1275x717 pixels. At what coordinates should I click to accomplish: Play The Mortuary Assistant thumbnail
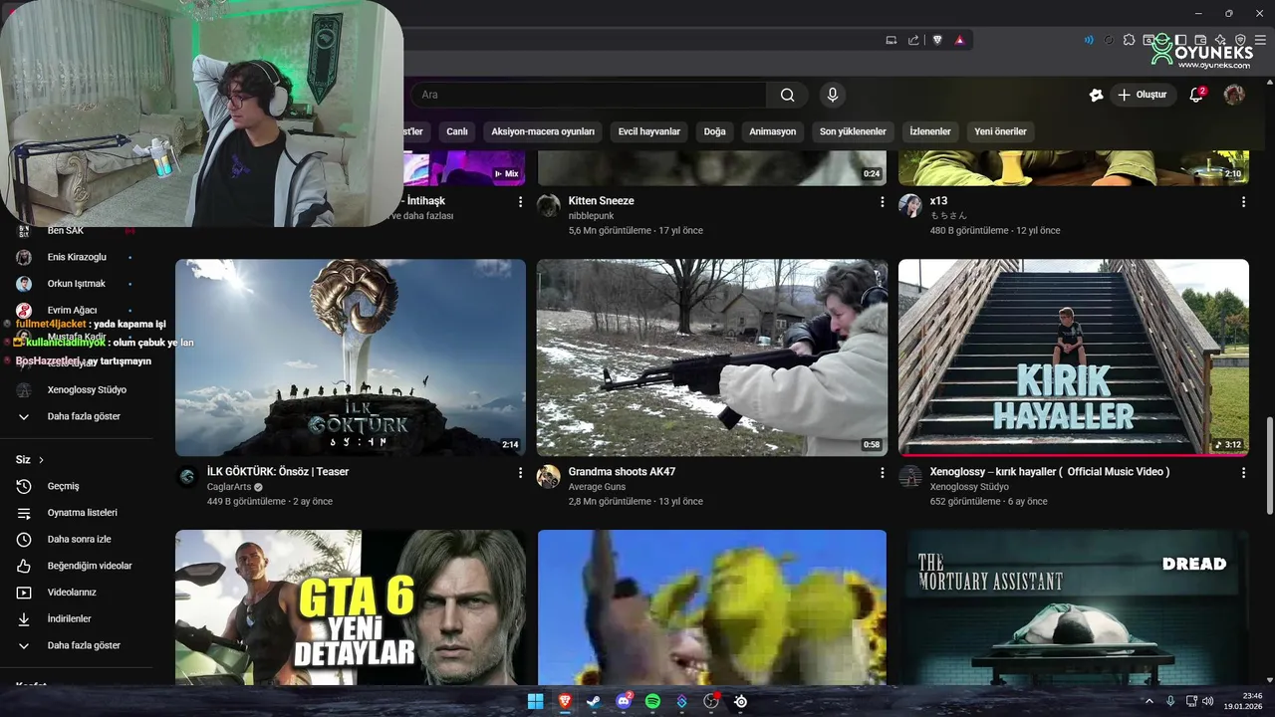(1074, 607)
